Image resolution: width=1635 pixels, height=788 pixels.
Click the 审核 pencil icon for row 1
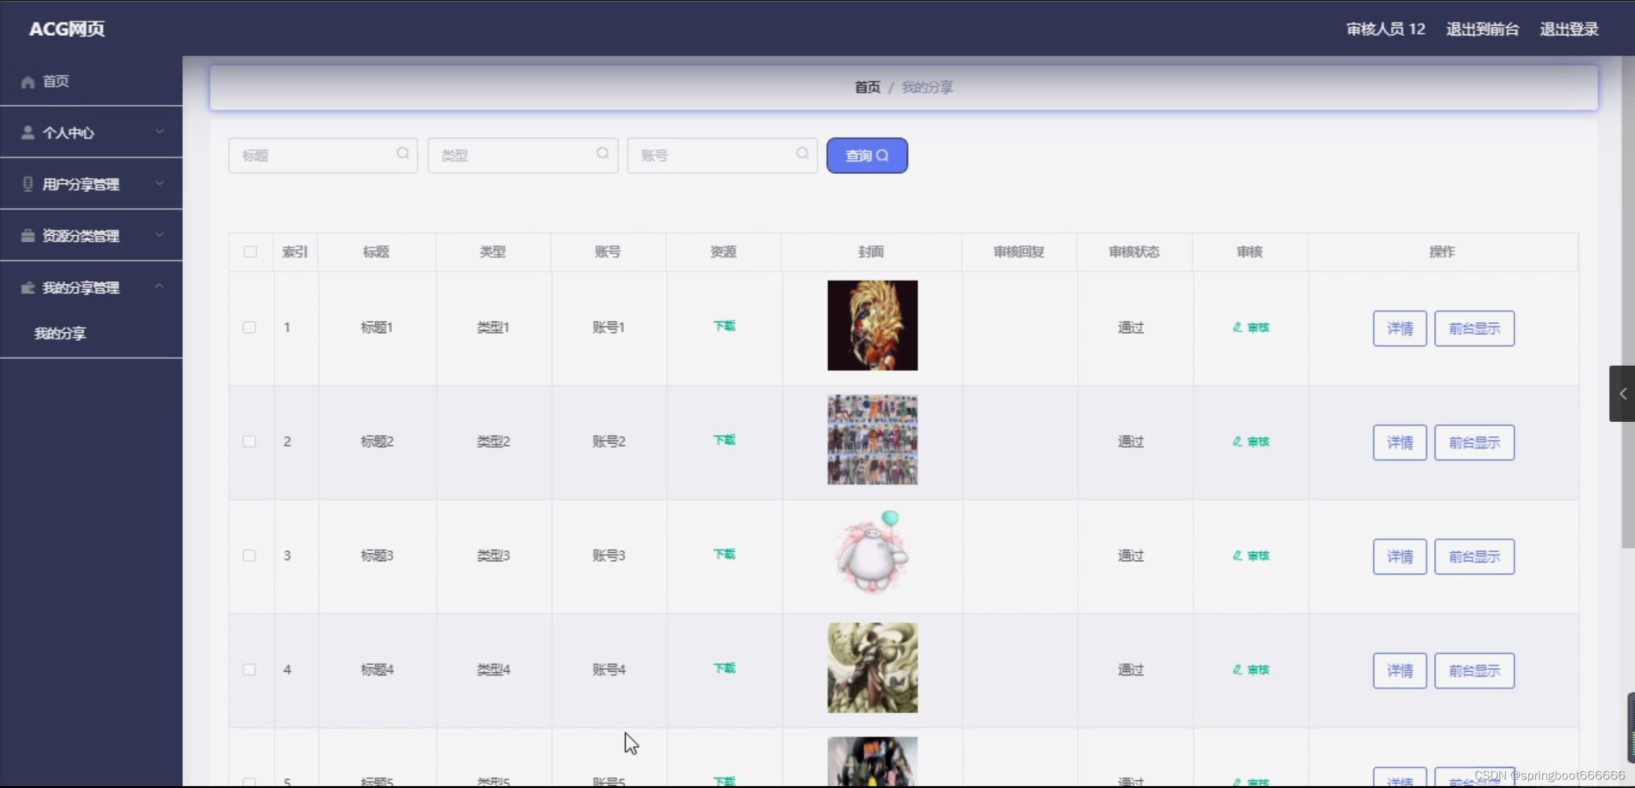(1237, 327)
